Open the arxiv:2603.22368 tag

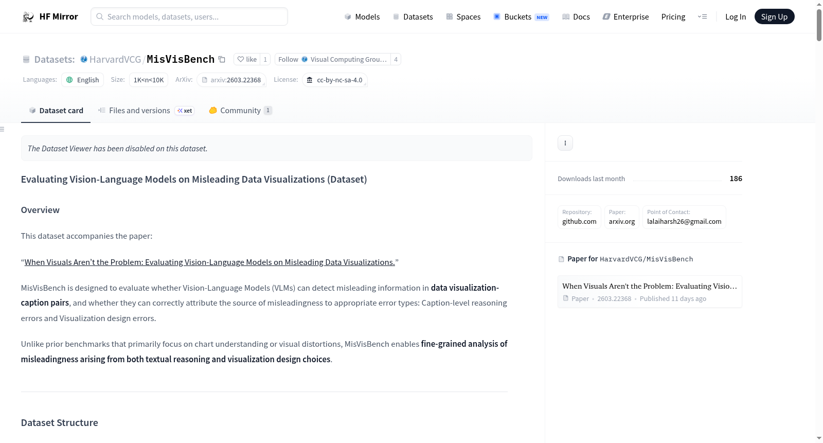click(231, 80)
